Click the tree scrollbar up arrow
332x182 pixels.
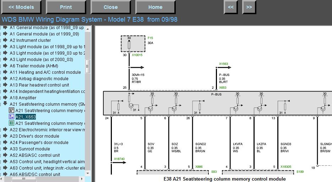pos(88,29)
